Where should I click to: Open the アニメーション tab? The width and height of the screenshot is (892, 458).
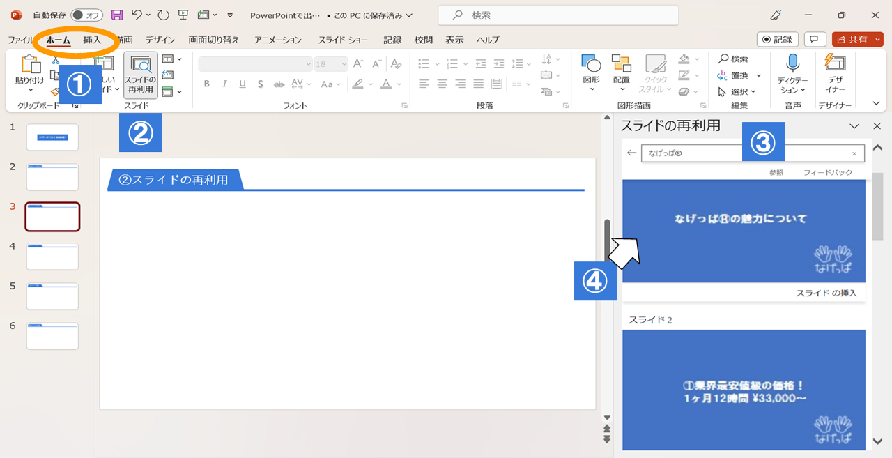pyautogui.click(x=278, y=40)
